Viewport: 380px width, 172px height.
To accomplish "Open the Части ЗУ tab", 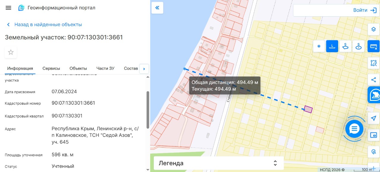I will tap(105, 68).
